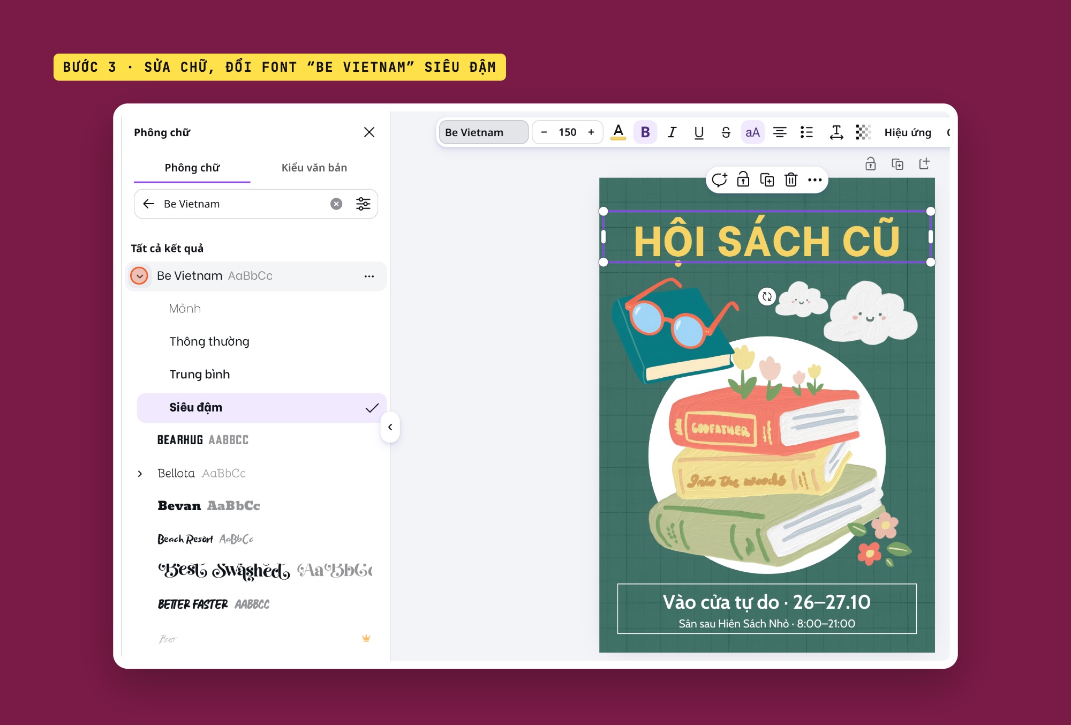Open font search filter options
Screen dimensions: 1071x725
pos(363,204)
